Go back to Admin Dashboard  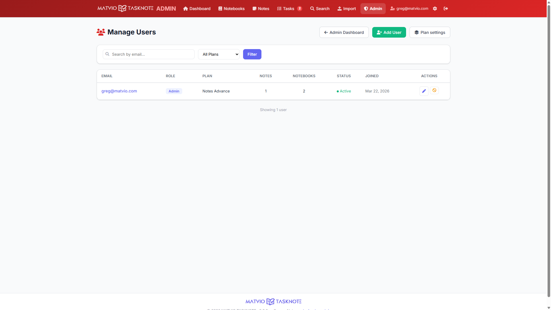coord(344,32)
